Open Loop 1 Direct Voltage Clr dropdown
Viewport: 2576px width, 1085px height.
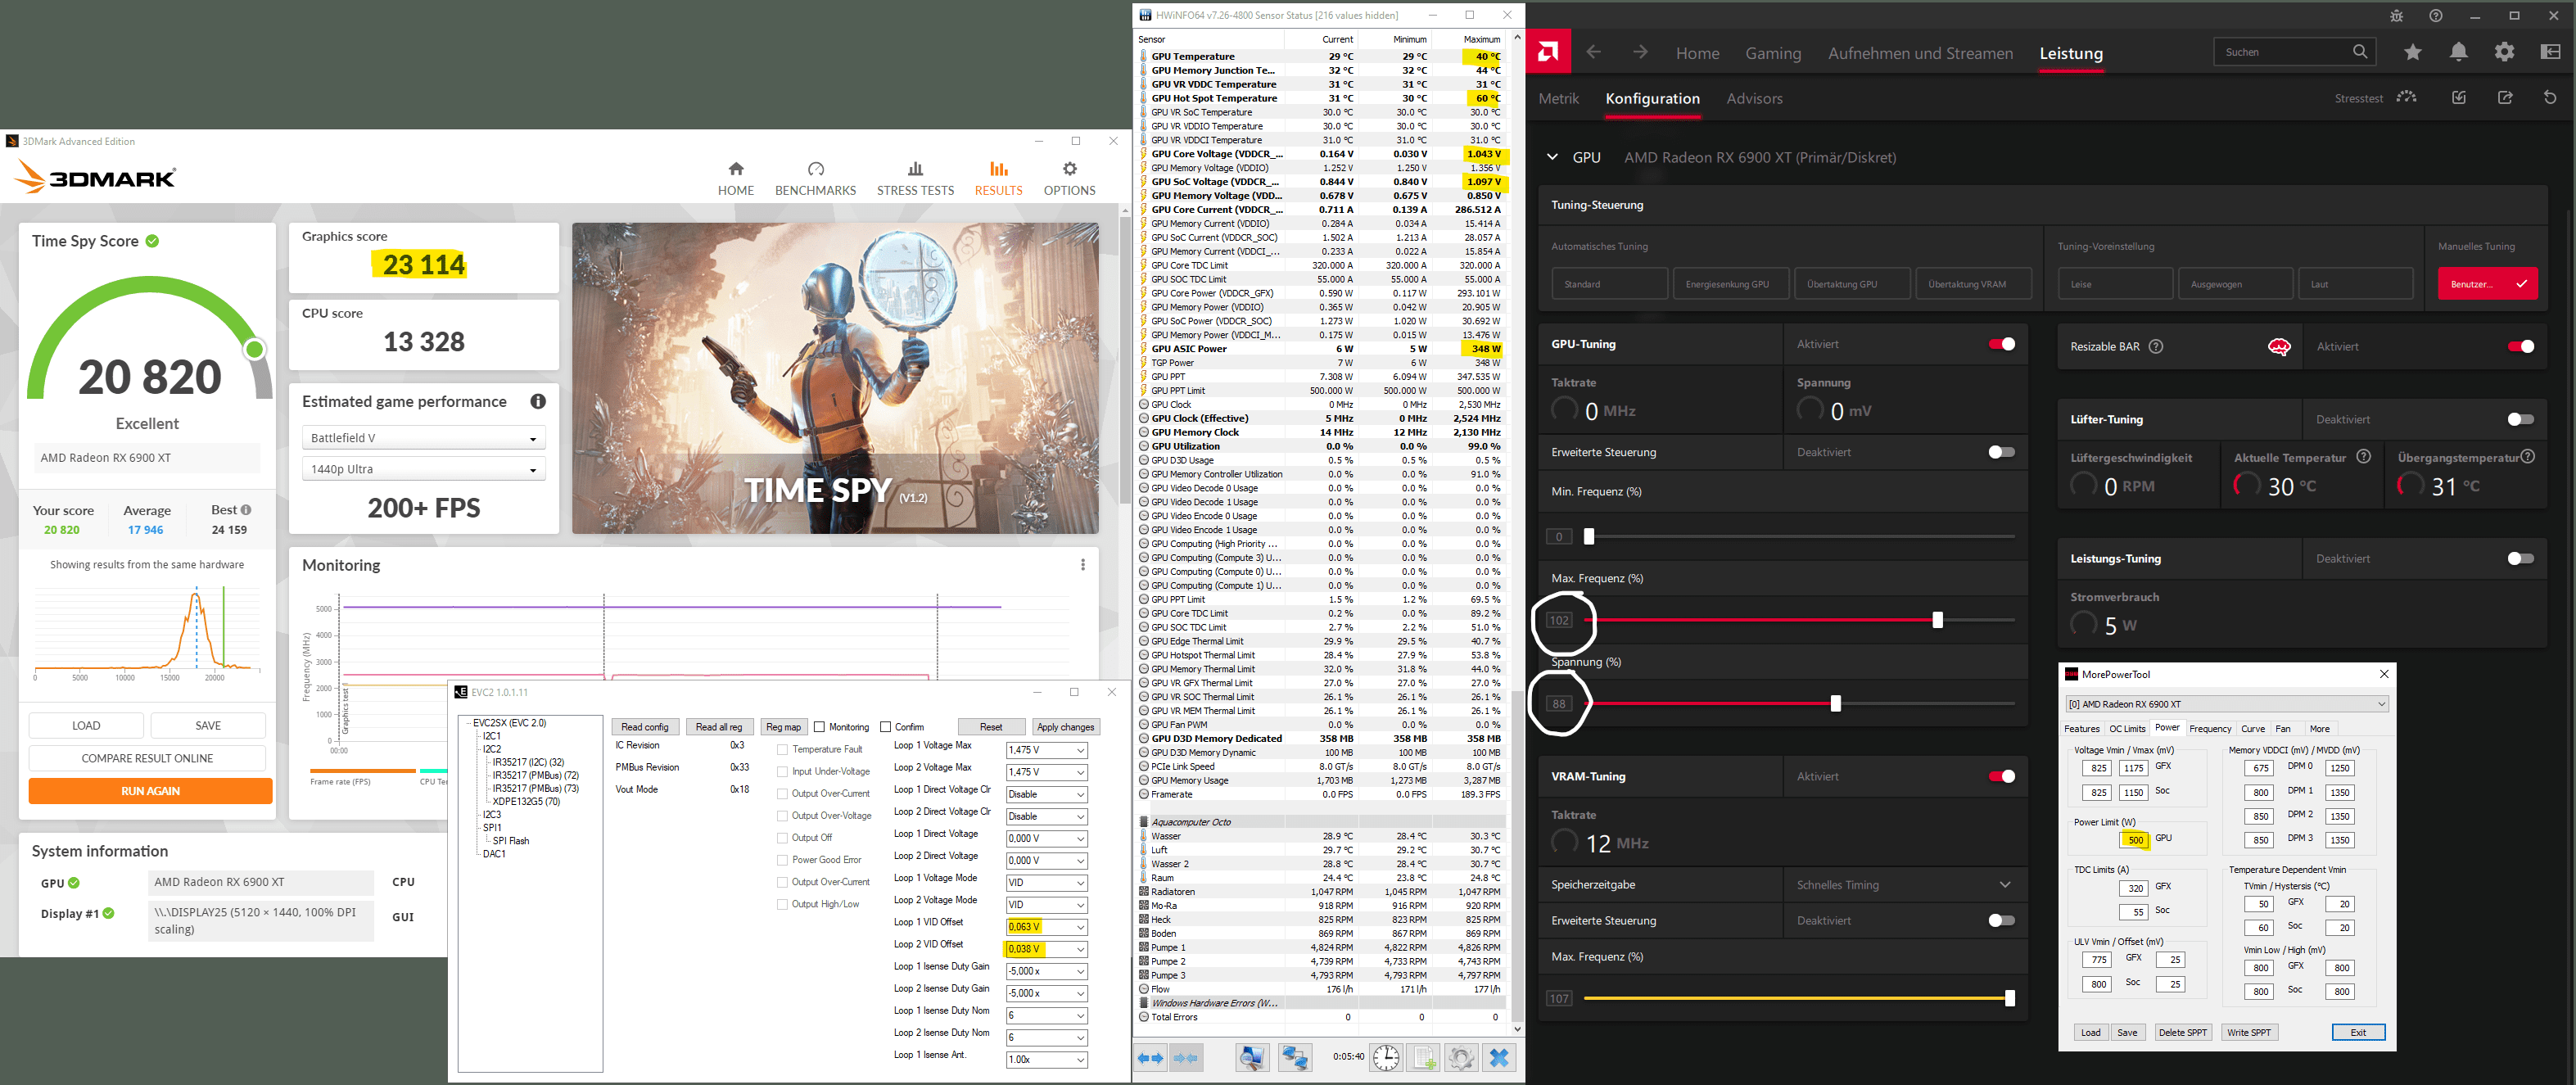tap(1046, 794)
